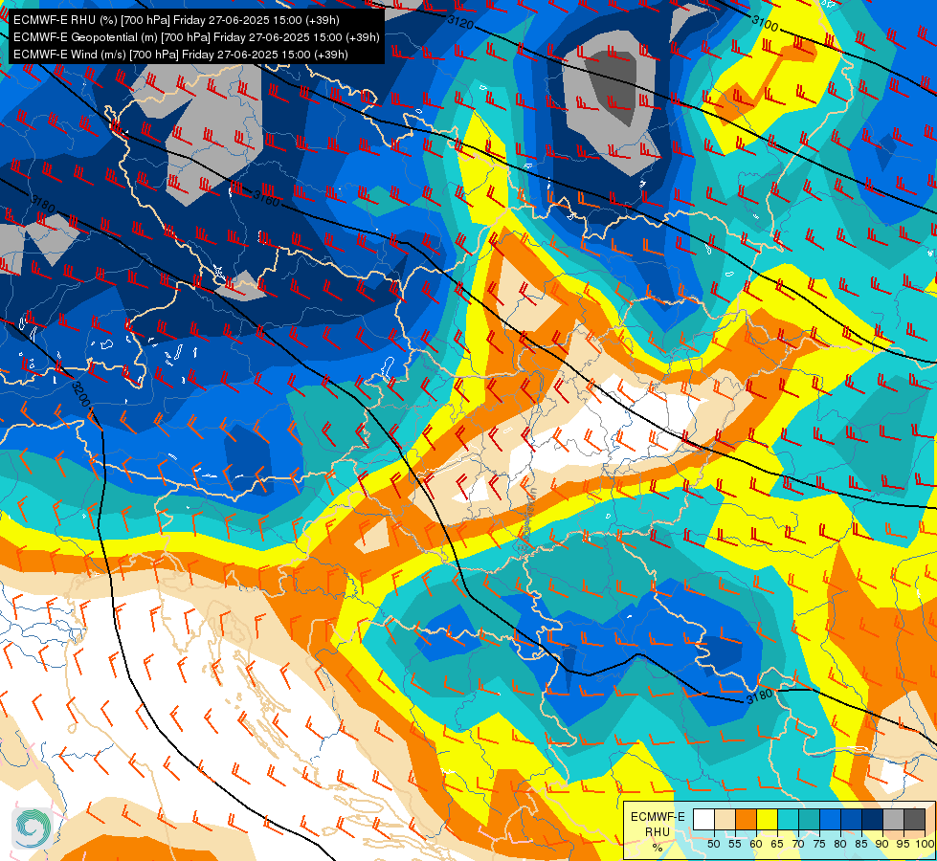
Task: Pick the dark gray 95–100 legend swatch
Action: click(914, 819)
